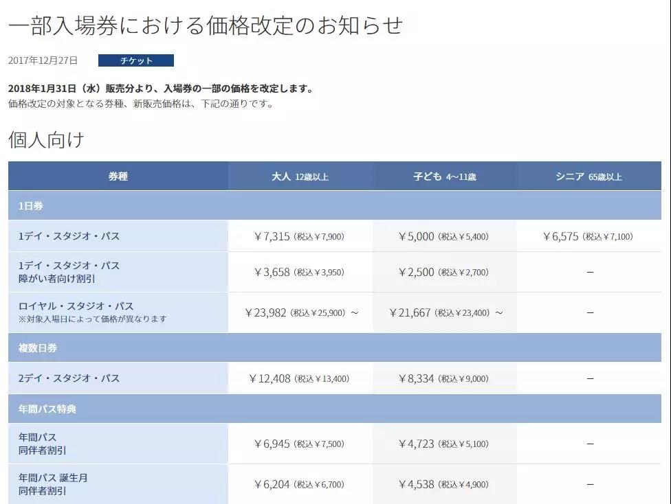Screen dimensions: 671x504
Task: Click the 1デイ・スタジオ・パス row label
Action: point(69,236)
